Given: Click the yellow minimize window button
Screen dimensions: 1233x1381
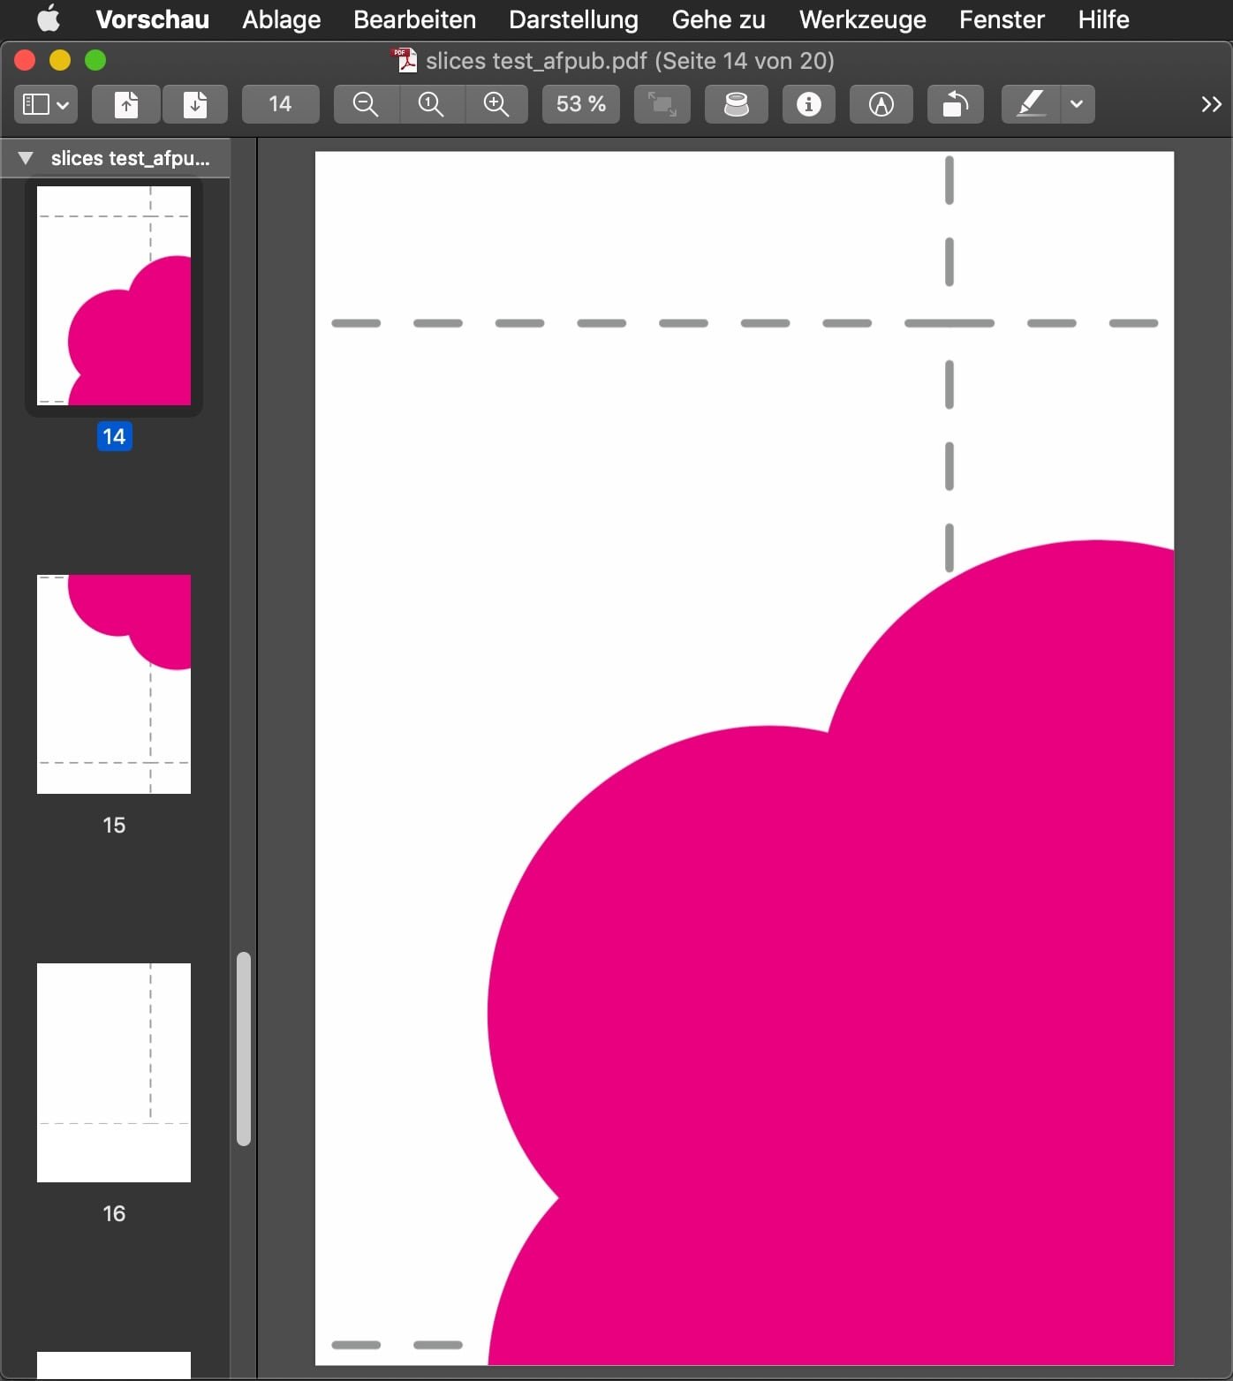Looking at the screenshot, I should click(x=60, y=60).
